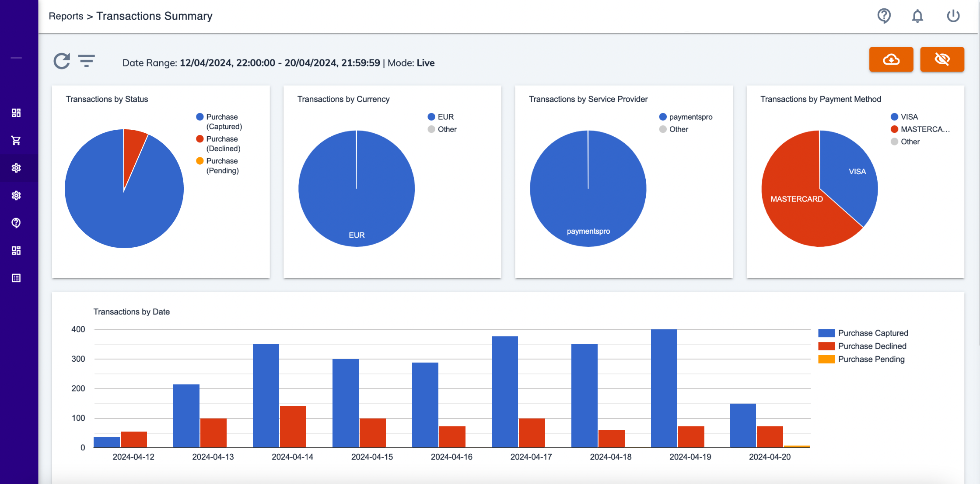Click the red declined bar for 2024-04-12
Screen dimensions: 980x484
(134, 439)
